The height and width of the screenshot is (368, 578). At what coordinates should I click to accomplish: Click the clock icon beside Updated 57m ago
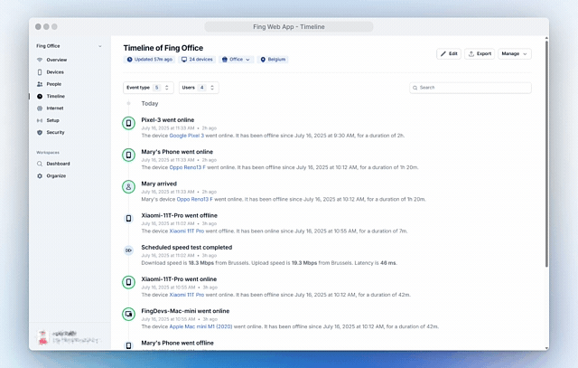[x=129, y=60]
